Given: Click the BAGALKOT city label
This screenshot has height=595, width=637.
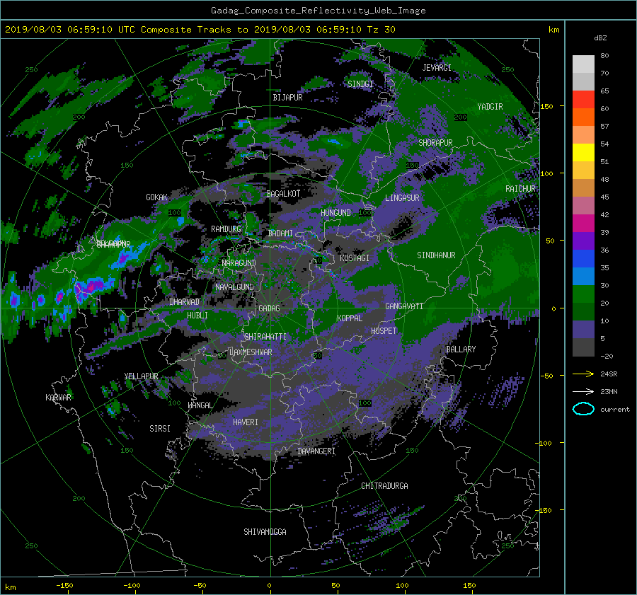Looking at the screenshot, I should click(283, 194).
